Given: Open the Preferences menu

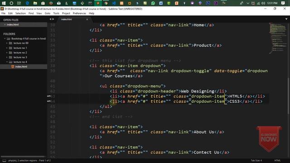Looking at the screenshot, I should click(79, 13).
